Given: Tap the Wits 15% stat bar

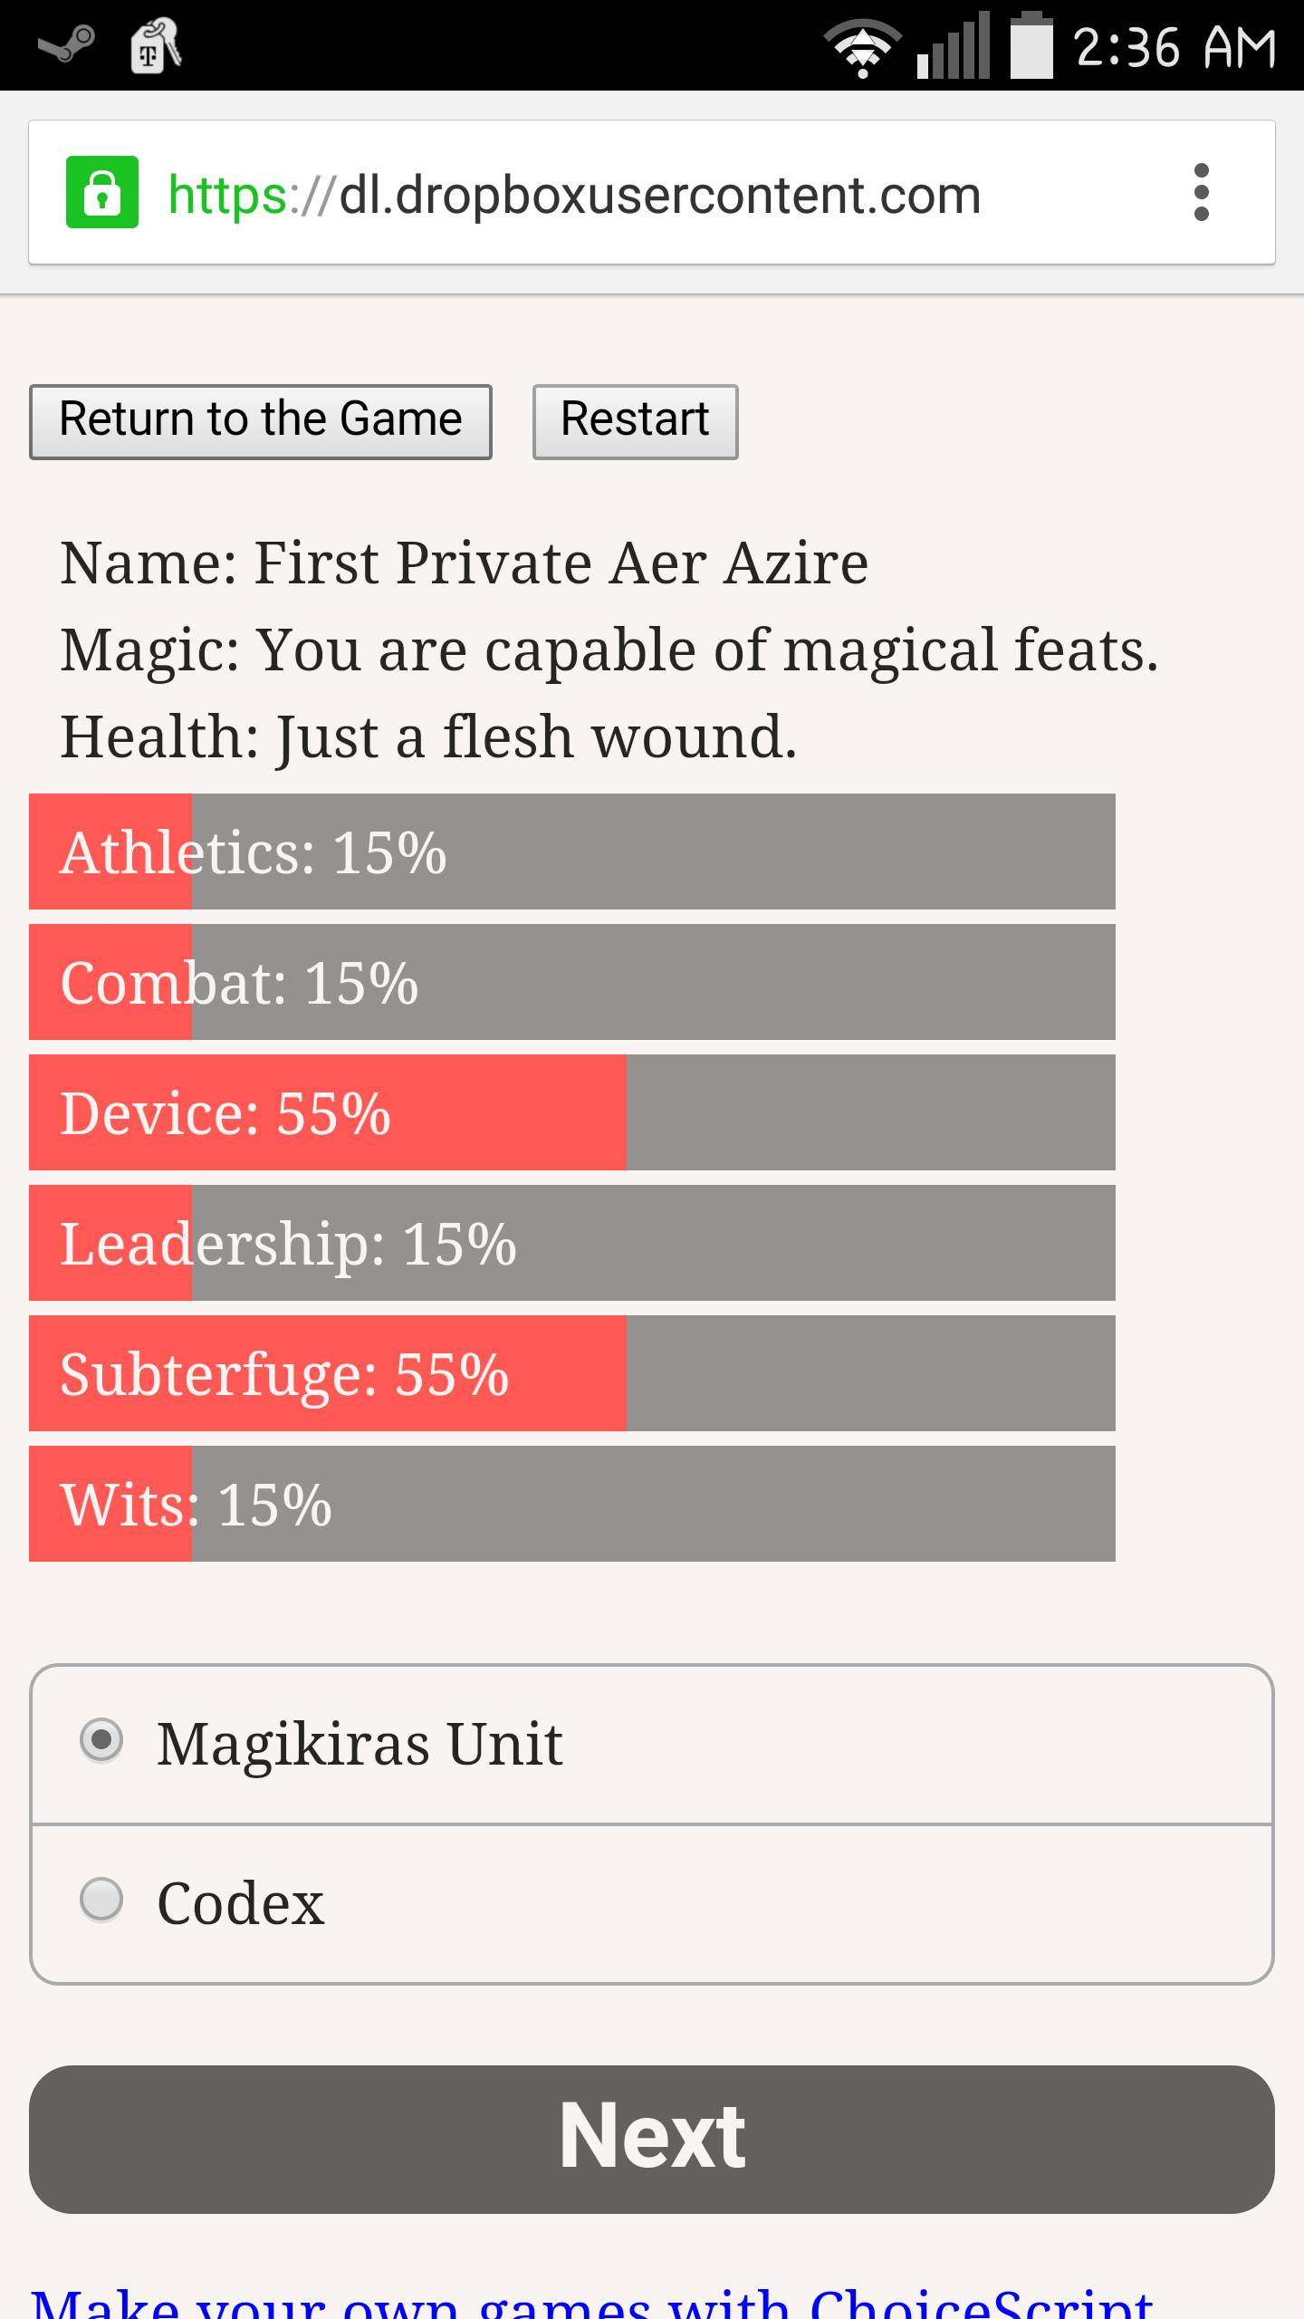Looking at the screenshot, I should pos(572,1504).
